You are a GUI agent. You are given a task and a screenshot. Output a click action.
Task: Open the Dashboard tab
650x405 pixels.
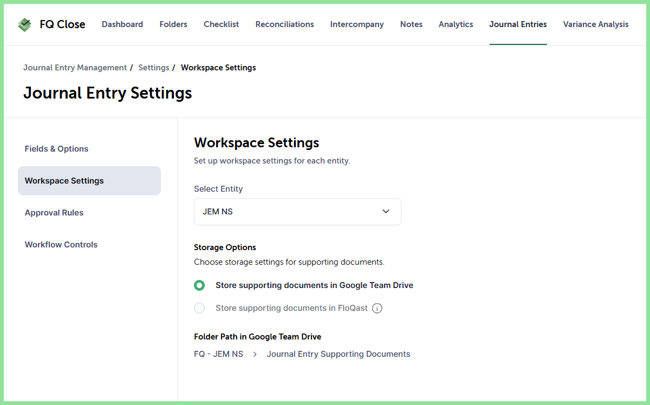[x=122, y=24]
